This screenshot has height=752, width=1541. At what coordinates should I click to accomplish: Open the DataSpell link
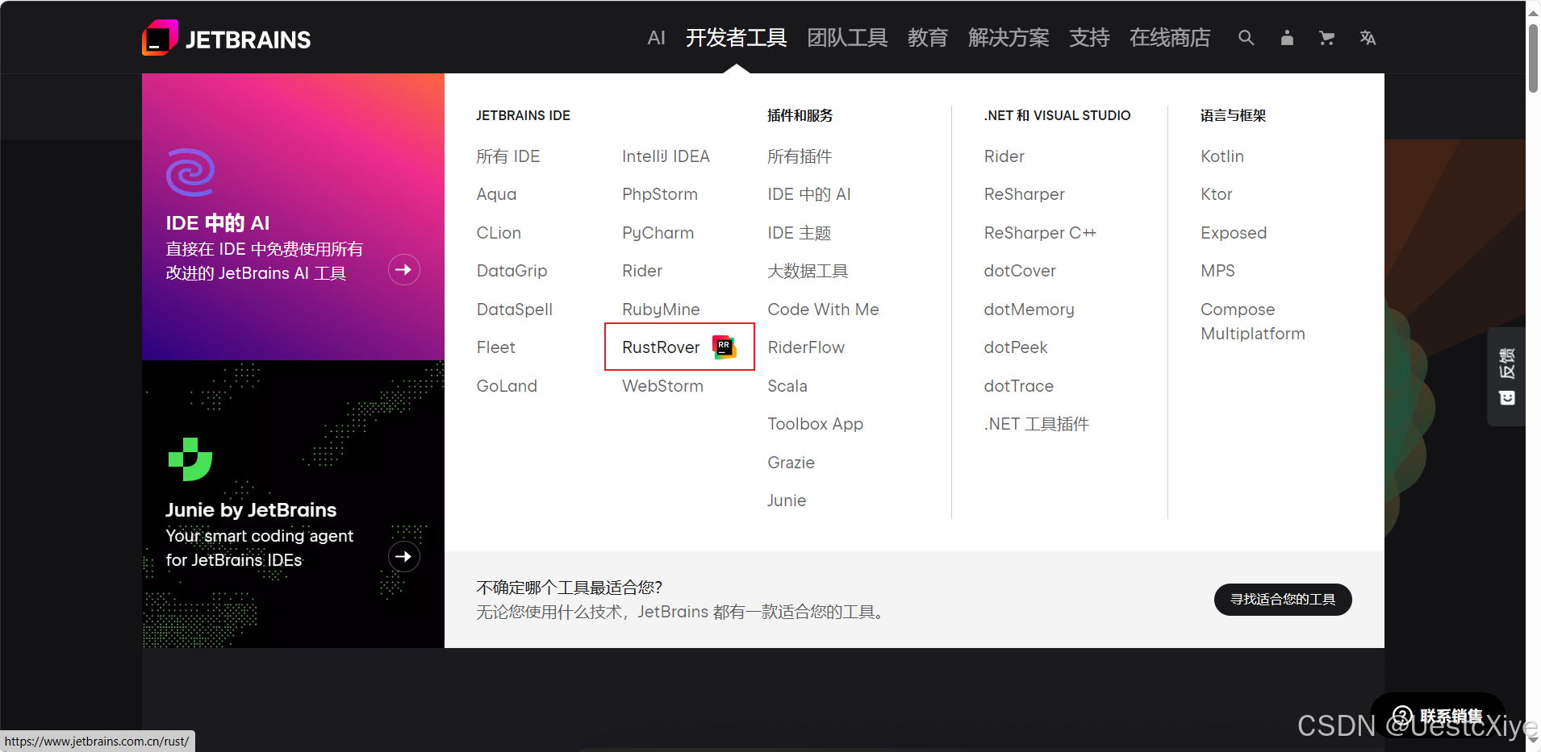point(515,310)
